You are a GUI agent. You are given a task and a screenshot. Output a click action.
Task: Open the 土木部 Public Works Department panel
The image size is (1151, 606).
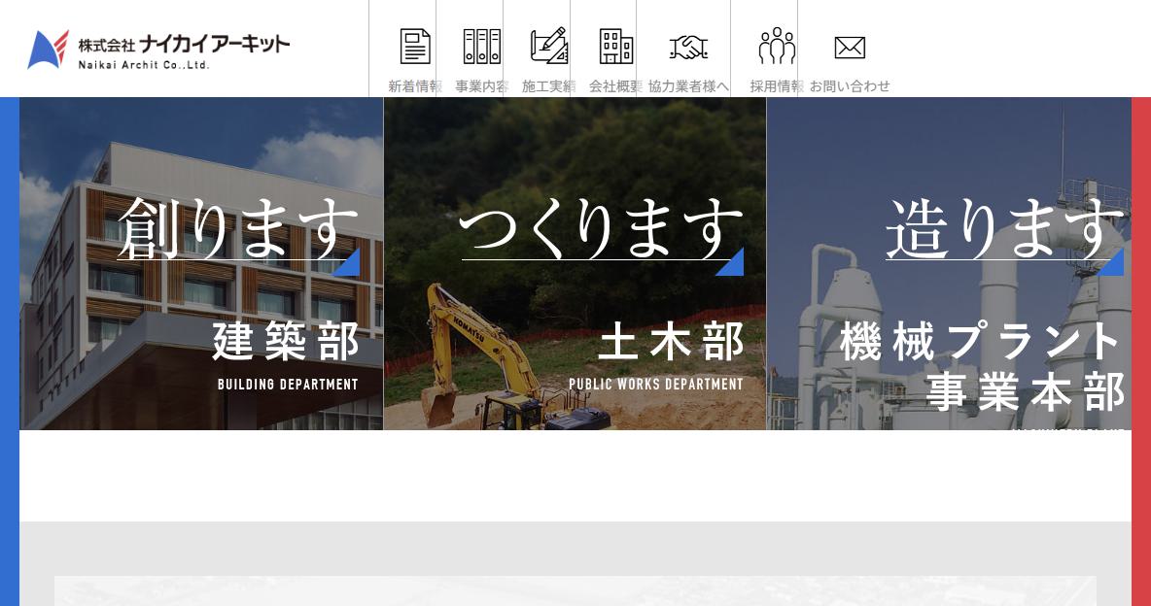pyautogui.click(x=575, y=263)
